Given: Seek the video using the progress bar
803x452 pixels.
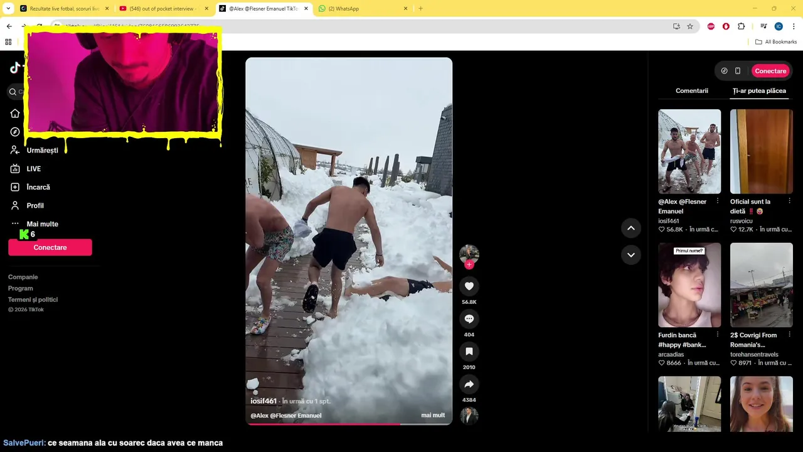Looking at the screenshot, I should click(349, 424).
